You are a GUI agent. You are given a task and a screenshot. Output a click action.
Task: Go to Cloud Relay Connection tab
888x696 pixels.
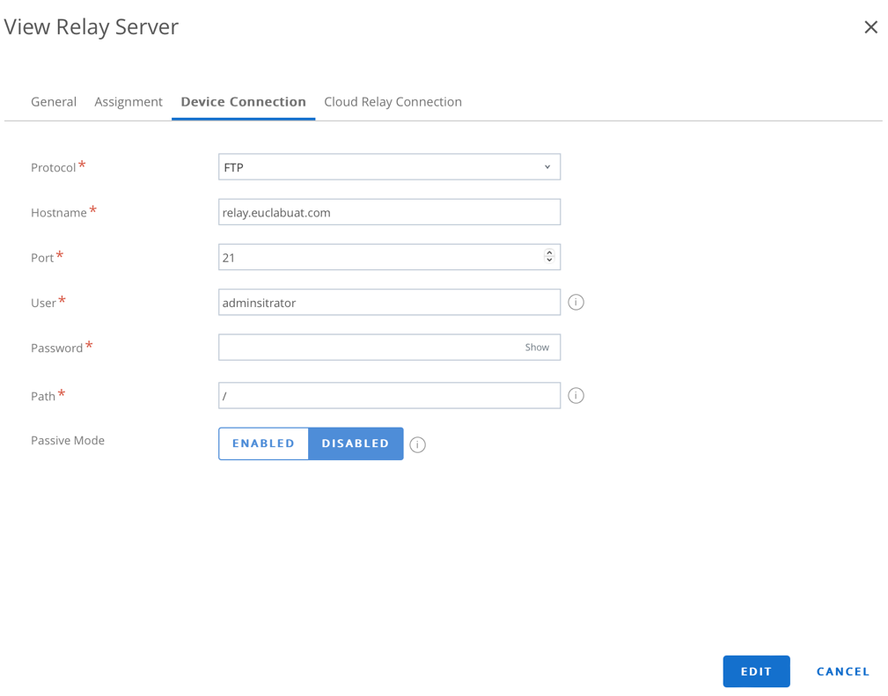393,102
